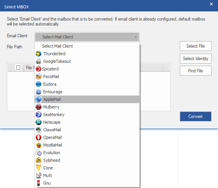Start conversion with Convert button
Image resolution: width=218 pixels, height=188 pixels.
tap(195, 116)
